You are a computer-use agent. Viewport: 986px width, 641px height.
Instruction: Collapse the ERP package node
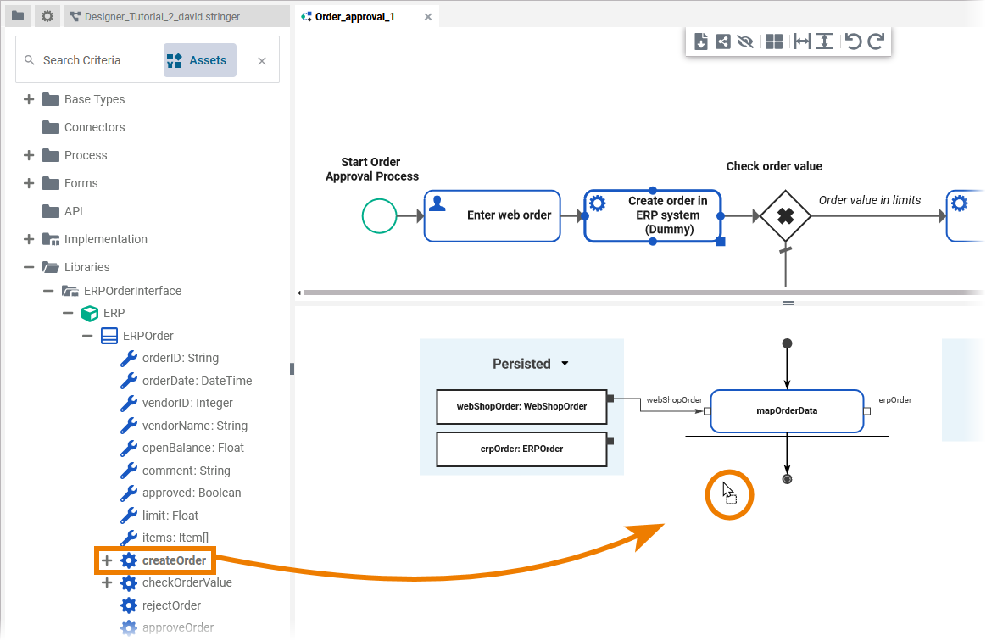[x=68, y=313]
